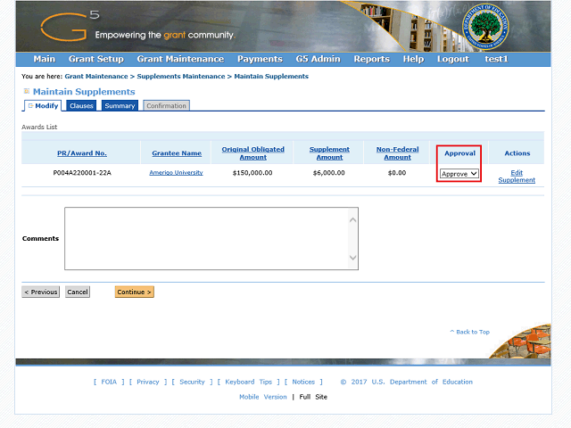This screenshot has width=571, height=428.
Task: Open the Privacy footer link
Action: (x=148, y=382)
